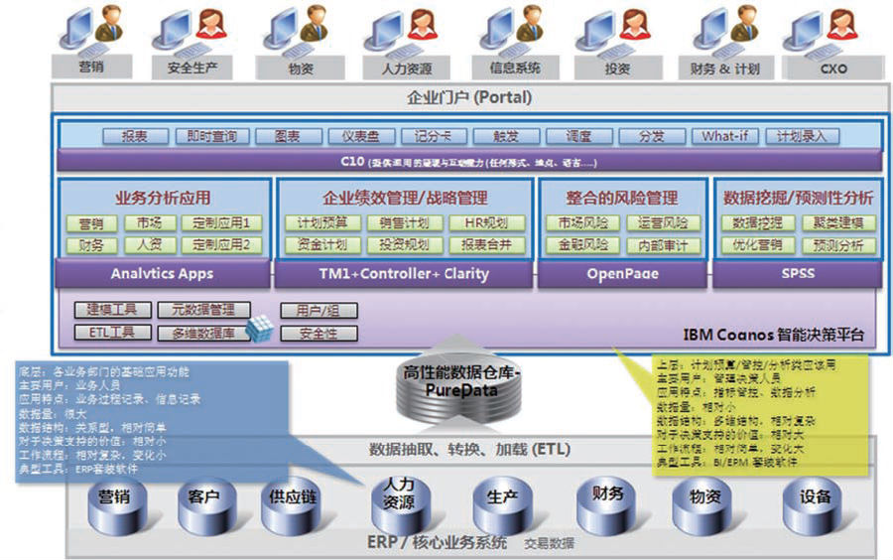This screenshot has width=893, height=560.
Task: Click the 财务 & 计划 user icon
Action: [725, 30]
